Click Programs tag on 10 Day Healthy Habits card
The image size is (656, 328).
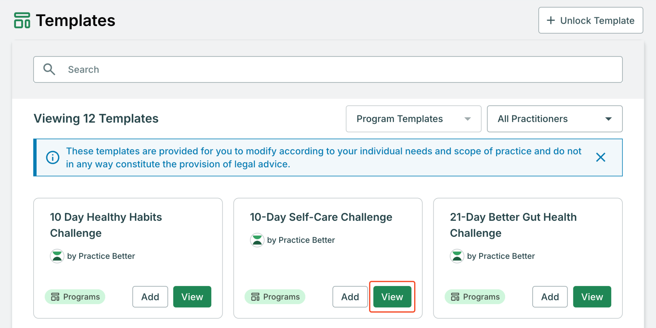[x=75, y=297]
